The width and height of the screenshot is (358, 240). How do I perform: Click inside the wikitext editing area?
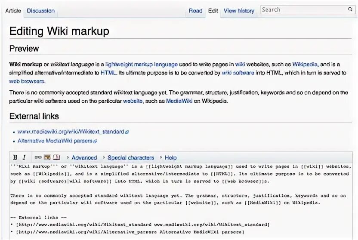click(181, 201)
